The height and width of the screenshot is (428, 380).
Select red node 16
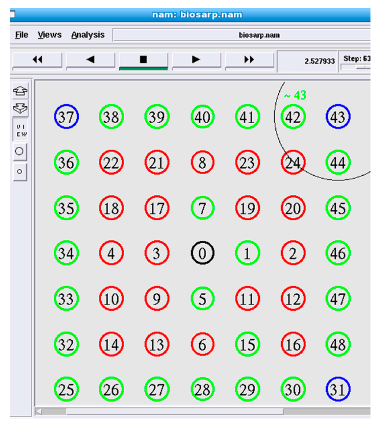tap(293, 344)
